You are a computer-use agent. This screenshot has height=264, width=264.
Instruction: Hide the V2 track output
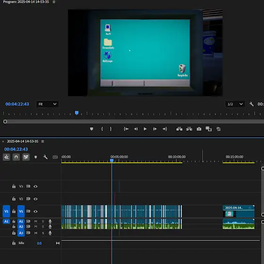[35, 199]
